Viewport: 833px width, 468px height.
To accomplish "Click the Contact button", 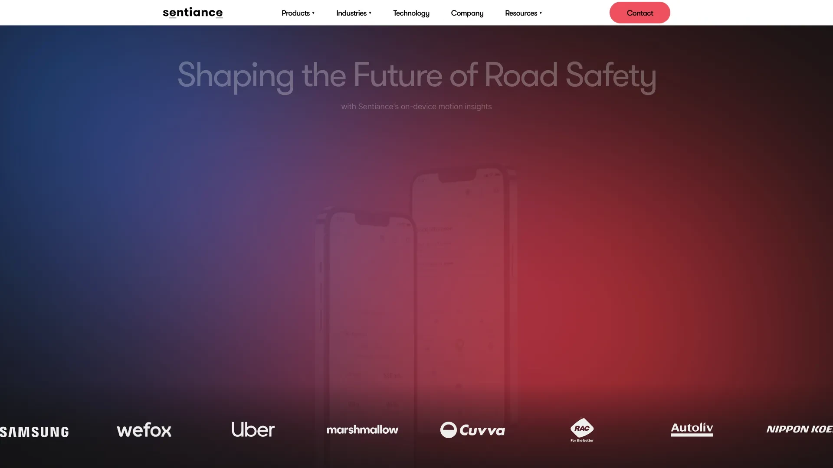I will (x=640, y=13).
